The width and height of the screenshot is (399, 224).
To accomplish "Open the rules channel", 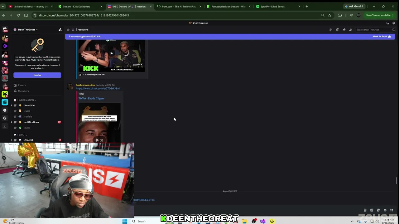I will tap(27, 111).
